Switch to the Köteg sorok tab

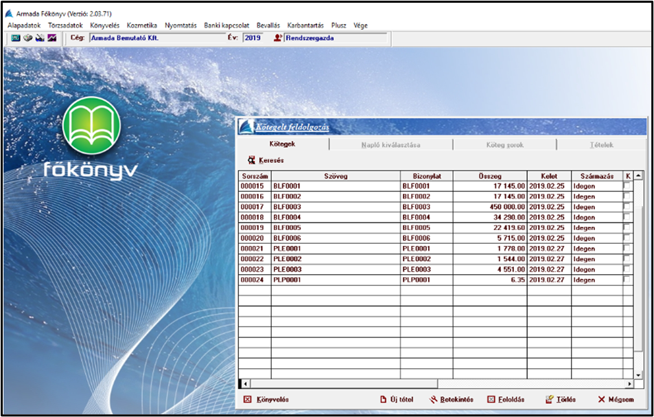tap(504, 145)
